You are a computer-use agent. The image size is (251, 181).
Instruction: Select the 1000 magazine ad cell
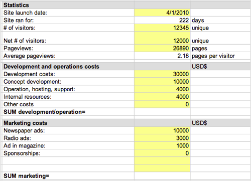[162, 145]
